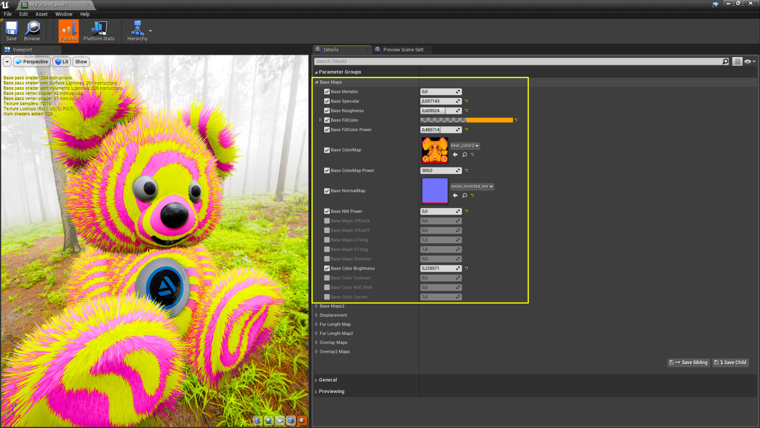
Task: Toggle the Params toolbar button
Action: click(x=68, y=31)
